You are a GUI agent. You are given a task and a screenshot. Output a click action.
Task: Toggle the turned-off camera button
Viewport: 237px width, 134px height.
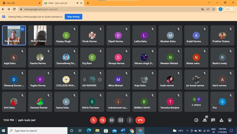pos(103,120)
